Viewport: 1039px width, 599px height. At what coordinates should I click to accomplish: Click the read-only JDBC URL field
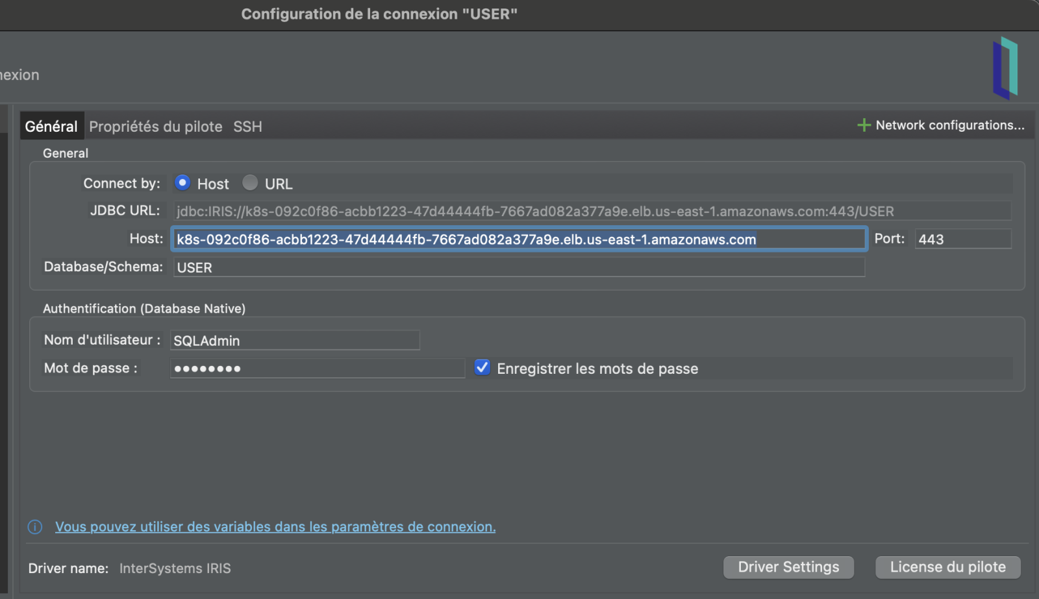[x=591, y=212]
